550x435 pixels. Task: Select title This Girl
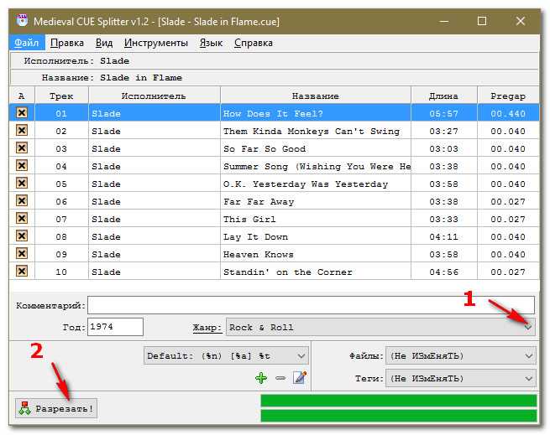point(249,219)
